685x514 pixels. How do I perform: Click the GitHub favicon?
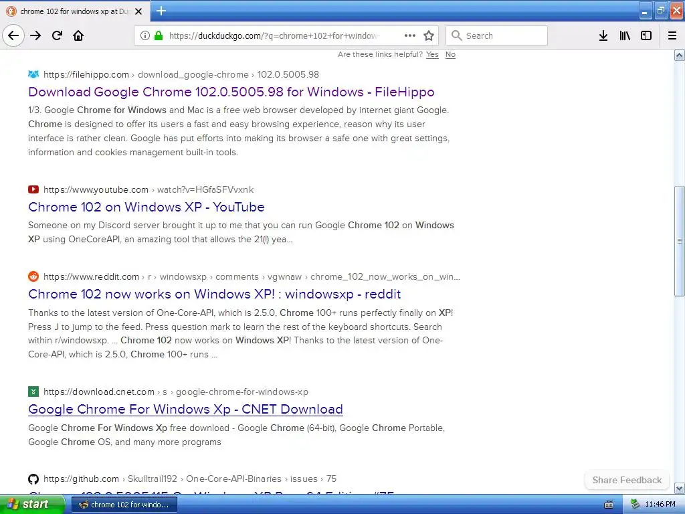pyautogui.click(x=33, y=479)
